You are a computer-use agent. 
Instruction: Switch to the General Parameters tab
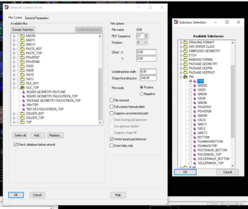click(x=37, y=17)
